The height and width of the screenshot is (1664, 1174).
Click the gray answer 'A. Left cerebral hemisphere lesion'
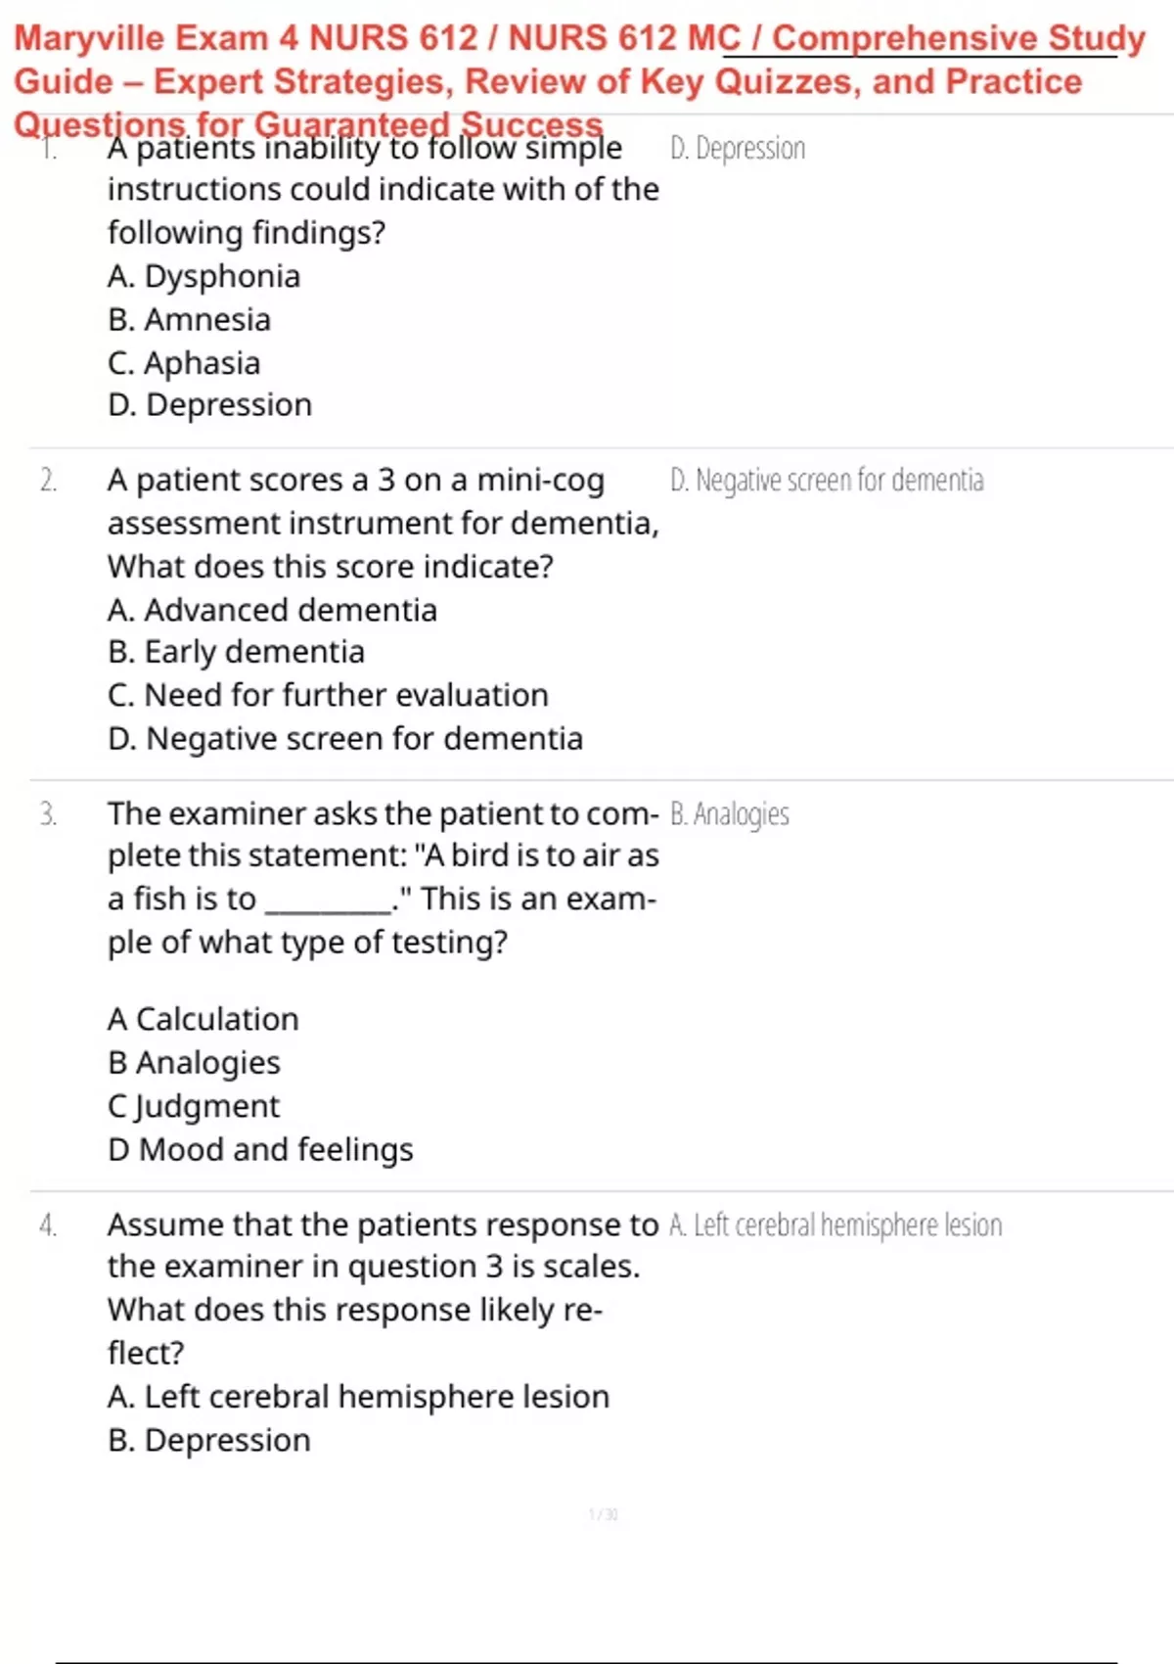[x=835, y=1225]
